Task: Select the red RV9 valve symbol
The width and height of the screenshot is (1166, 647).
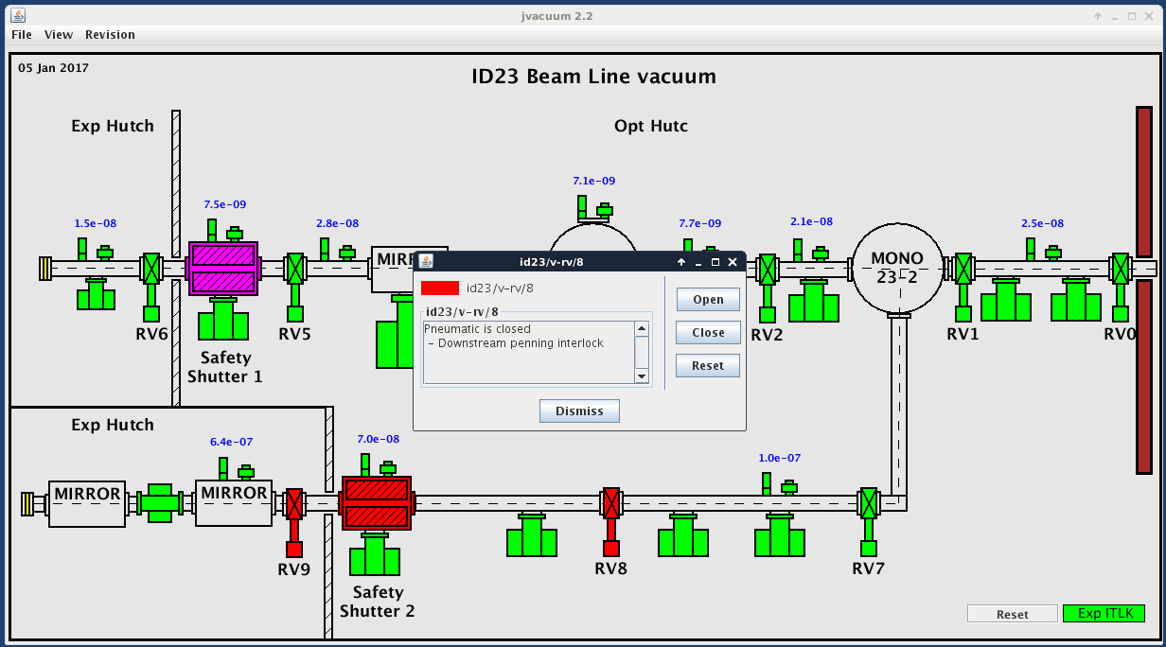Action: [294, 503]
